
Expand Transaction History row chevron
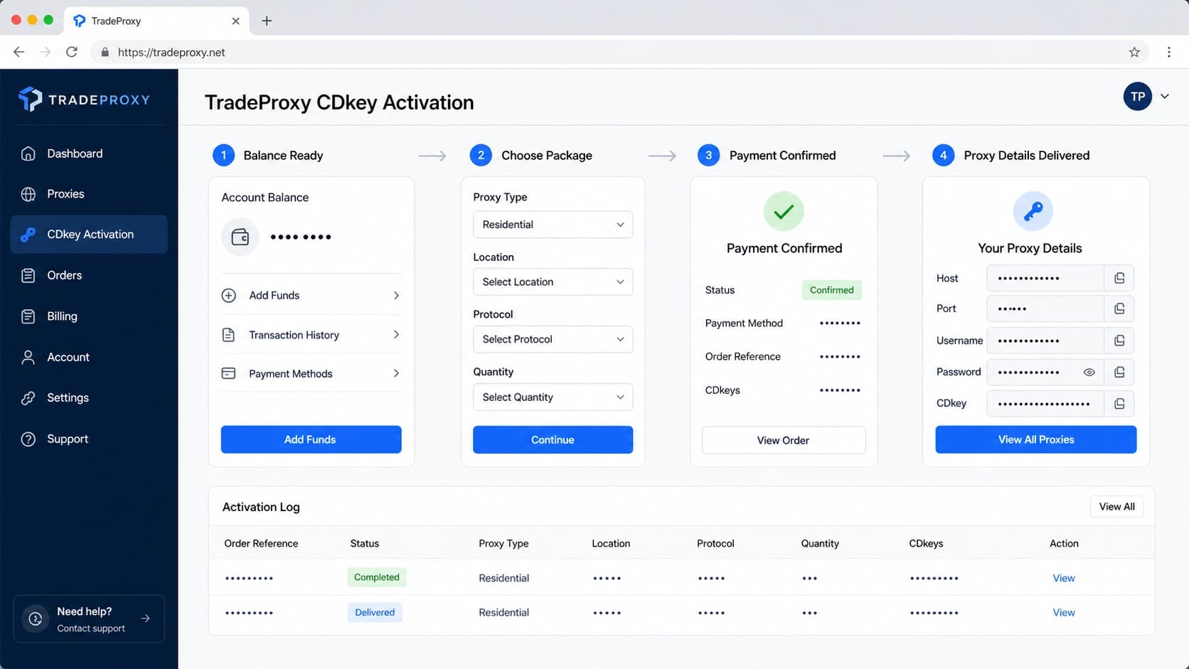(396, 335)
